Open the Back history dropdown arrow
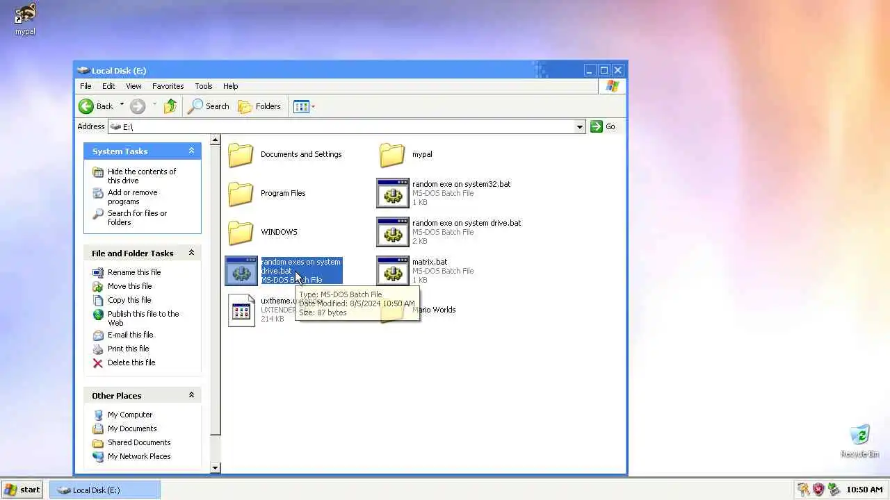Screen dimensions: 890x500 coord(122,106)
